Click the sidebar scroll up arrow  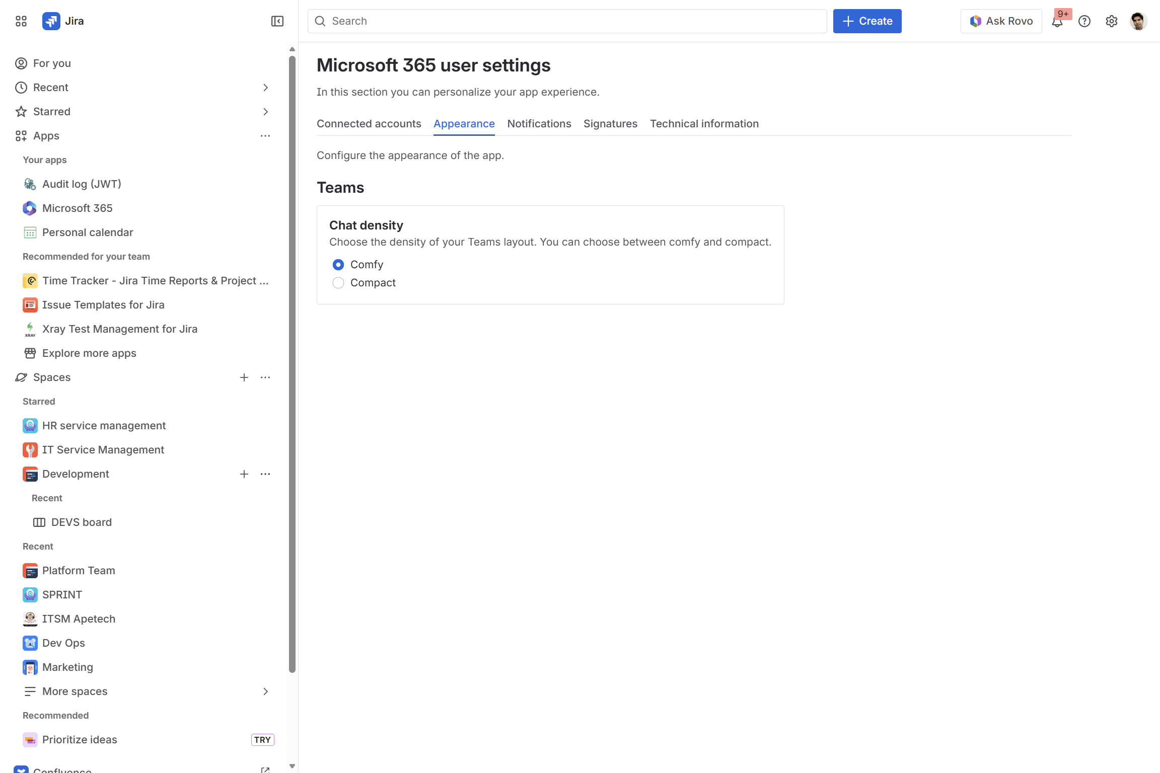tap(292, 49)
